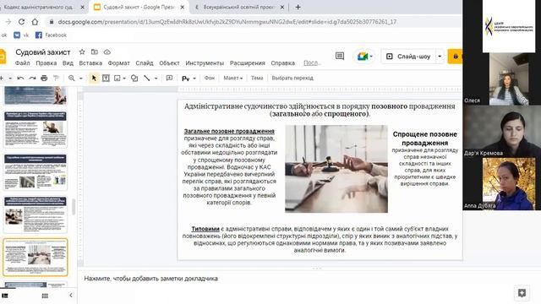The width and height of the screenshot is (541, 304).
Task: Star the Судовий захист presentation
Action: [82, 52]
